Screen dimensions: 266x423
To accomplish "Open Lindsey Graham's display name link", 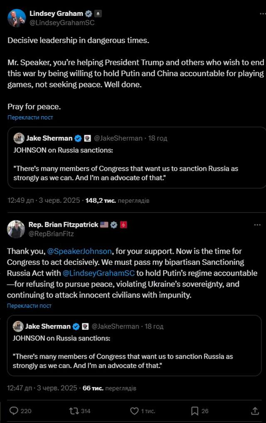I will point(56,14).
